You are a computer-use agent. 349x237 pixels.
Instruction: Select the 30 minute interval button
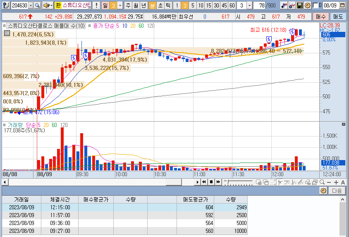tap(216, 5)
